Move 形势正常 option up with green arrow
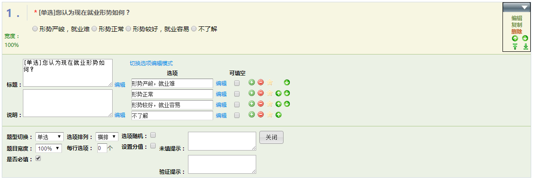 279,93
